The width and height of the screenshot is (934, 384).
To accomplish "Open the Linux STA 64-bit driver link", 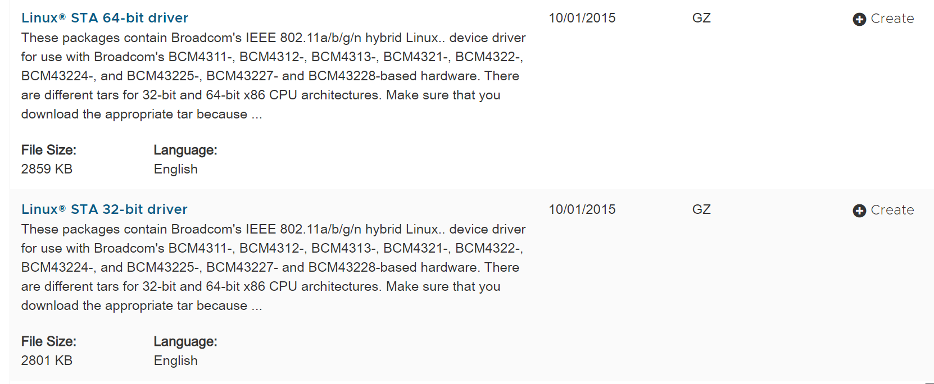I will pos(105,18).
